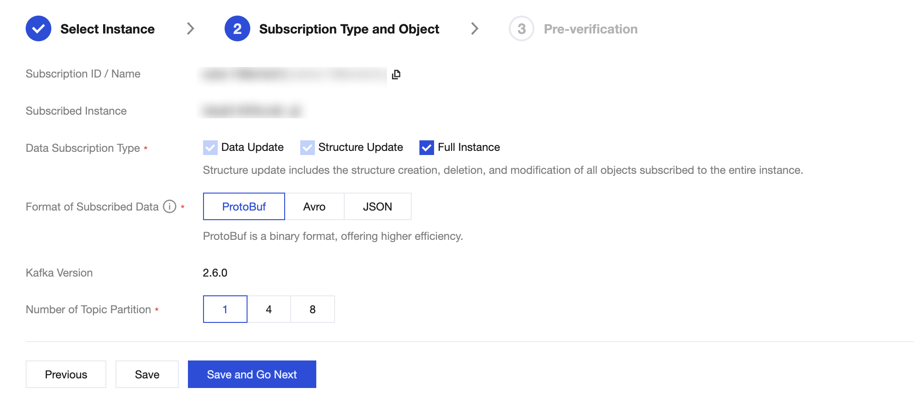This screenshot has width=914, height=399.
Task: Open the Subscription Type and Object step label
Action: [x=349, y=29]
